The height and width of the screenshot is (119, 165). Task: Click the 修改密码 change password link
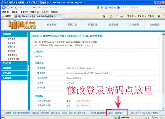(x=118, y=113)
